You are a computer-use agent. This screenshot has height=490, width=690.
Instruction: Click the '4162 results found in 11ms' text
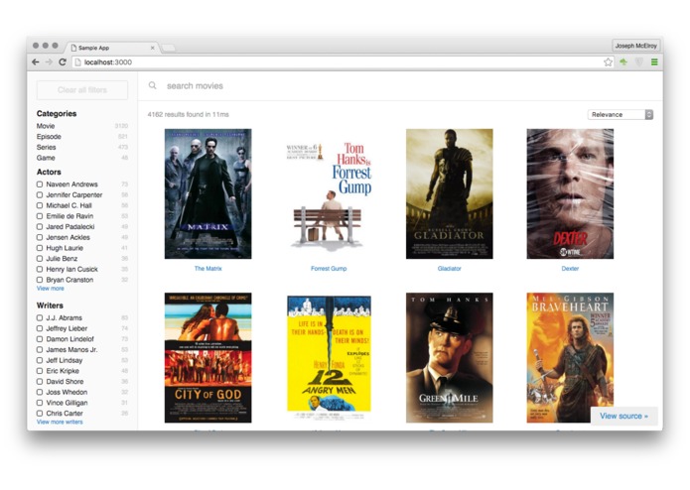[x=189, y=114]
